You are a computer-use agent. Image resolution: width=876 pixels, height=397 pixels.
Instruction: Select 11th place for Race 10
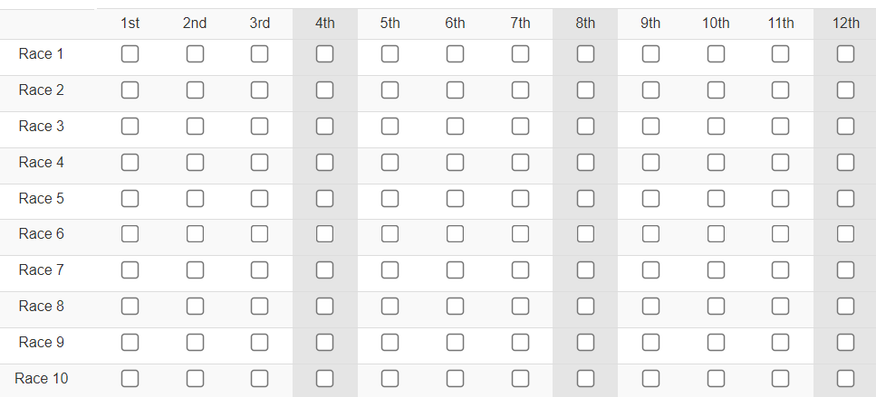(781, 378)
